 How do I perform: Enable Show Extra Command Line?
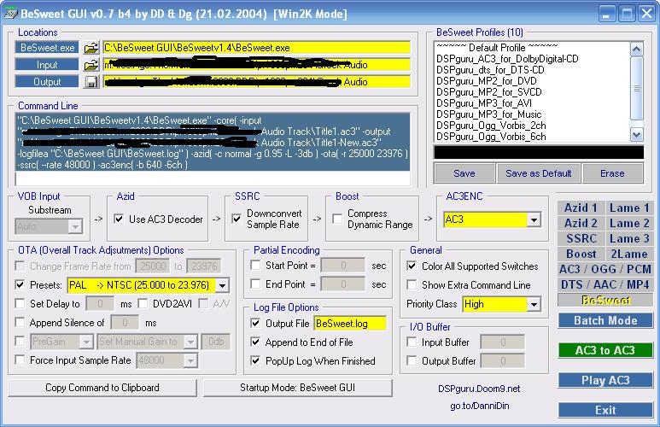[x=412, y=284]
